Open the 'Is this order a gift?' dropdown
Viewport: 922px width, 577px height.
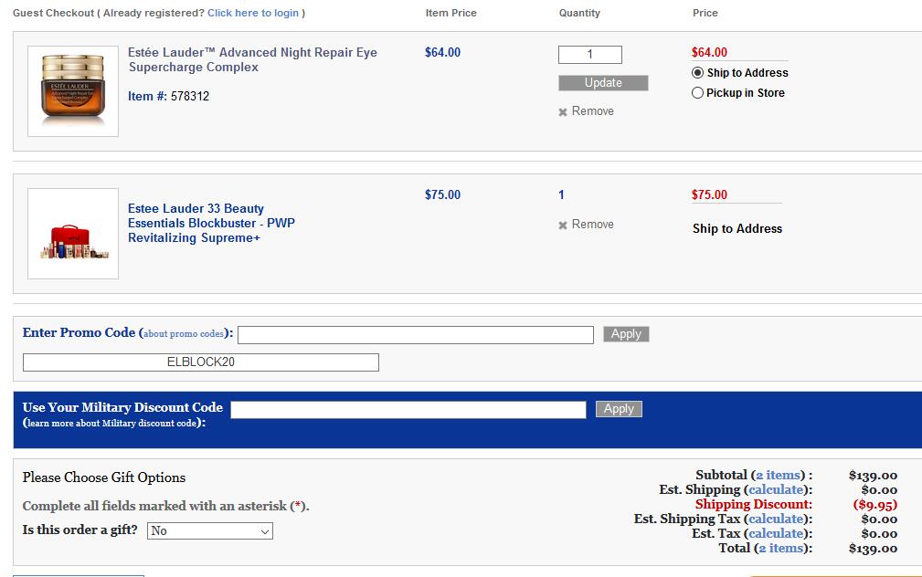click(x=210, y=531)
